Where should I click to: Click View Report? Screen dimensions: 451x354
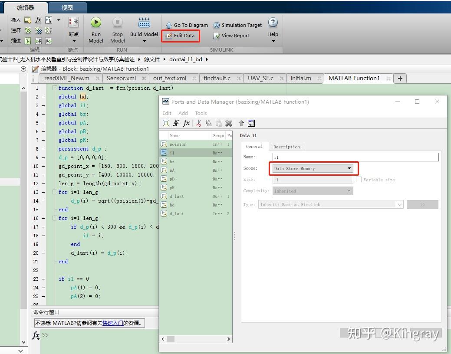pyautogui.click(x=231, y=36)
